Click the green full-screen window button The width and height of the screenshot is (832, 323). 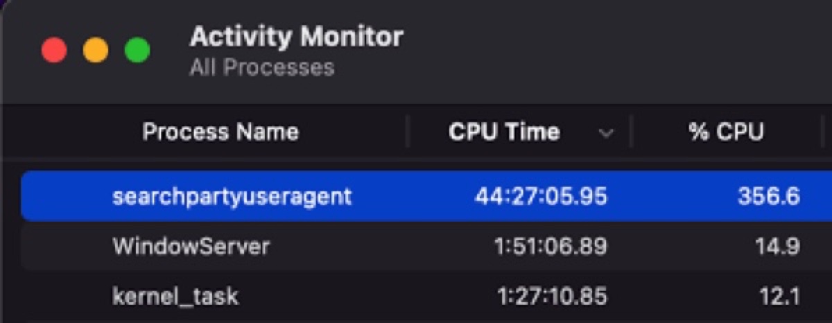[137, 51]
